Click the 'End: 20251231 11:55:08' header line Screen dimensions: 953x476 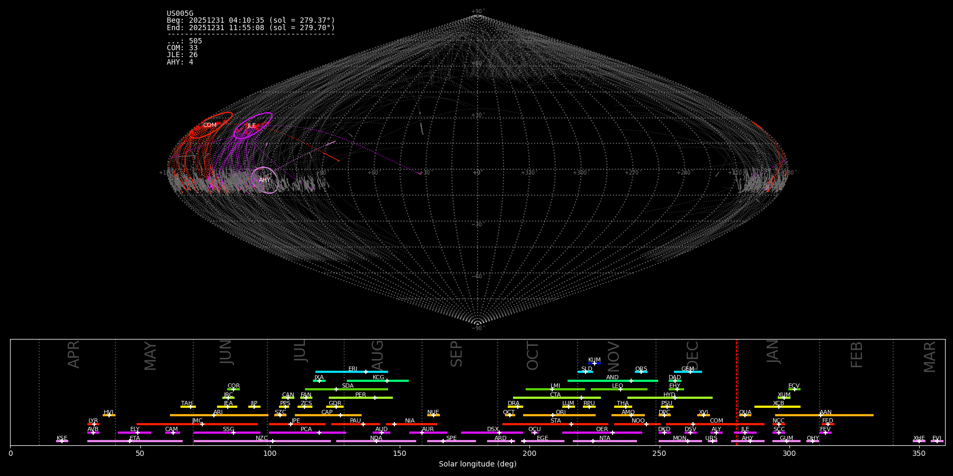pyautogui.click(x=251, y=28)
